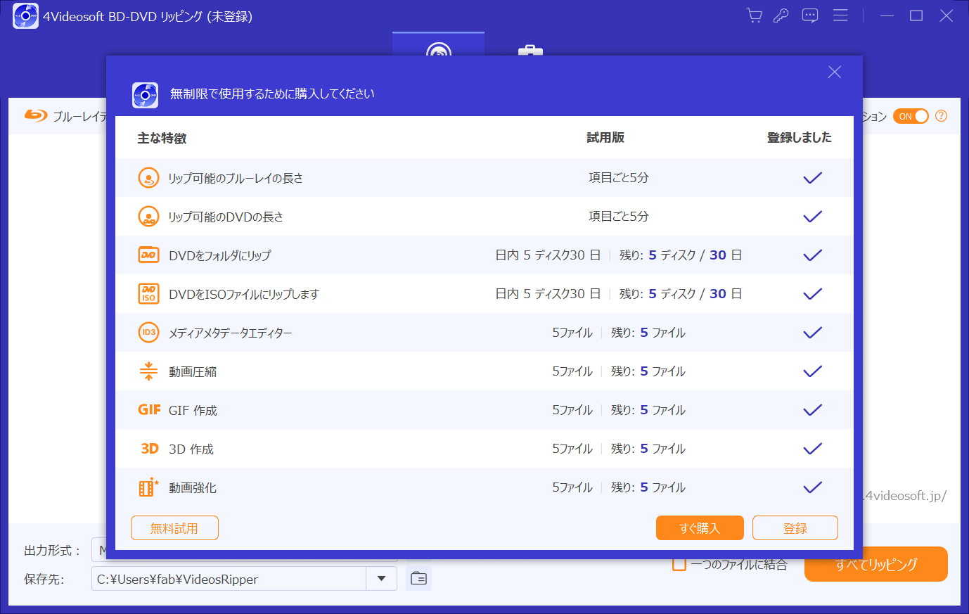Click the ID3 metadata editor icon
This screenshot has width=969, height=614.
pos(148,333)
